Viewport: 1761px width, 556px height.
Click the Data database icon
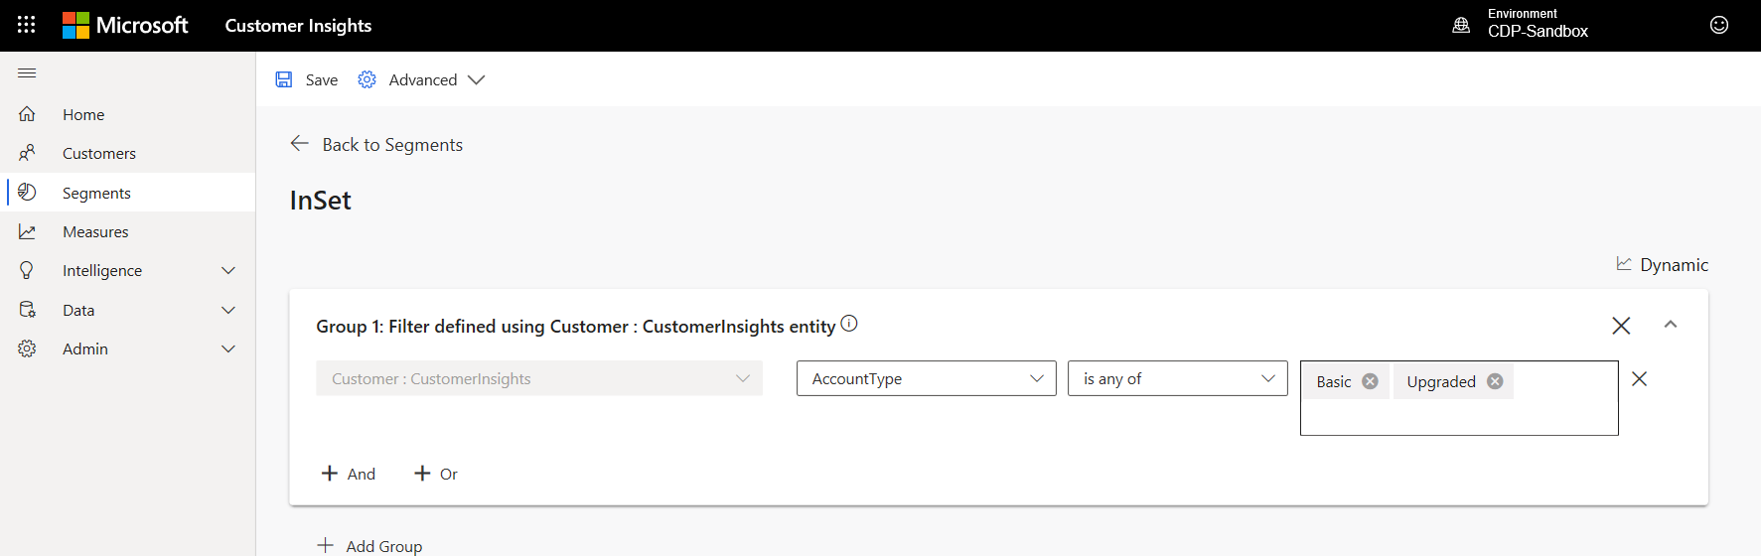click(27, 310)
